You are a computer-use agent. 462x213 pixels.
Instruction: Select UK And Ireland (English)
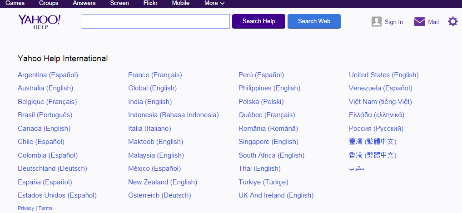click(276, 196)
